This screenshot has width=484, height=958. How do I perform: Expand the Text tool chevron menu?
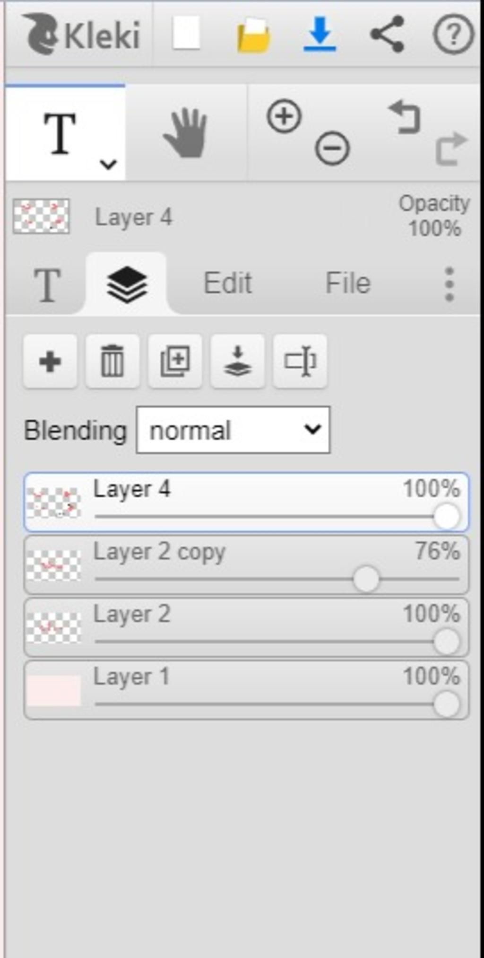click(108, 165)
